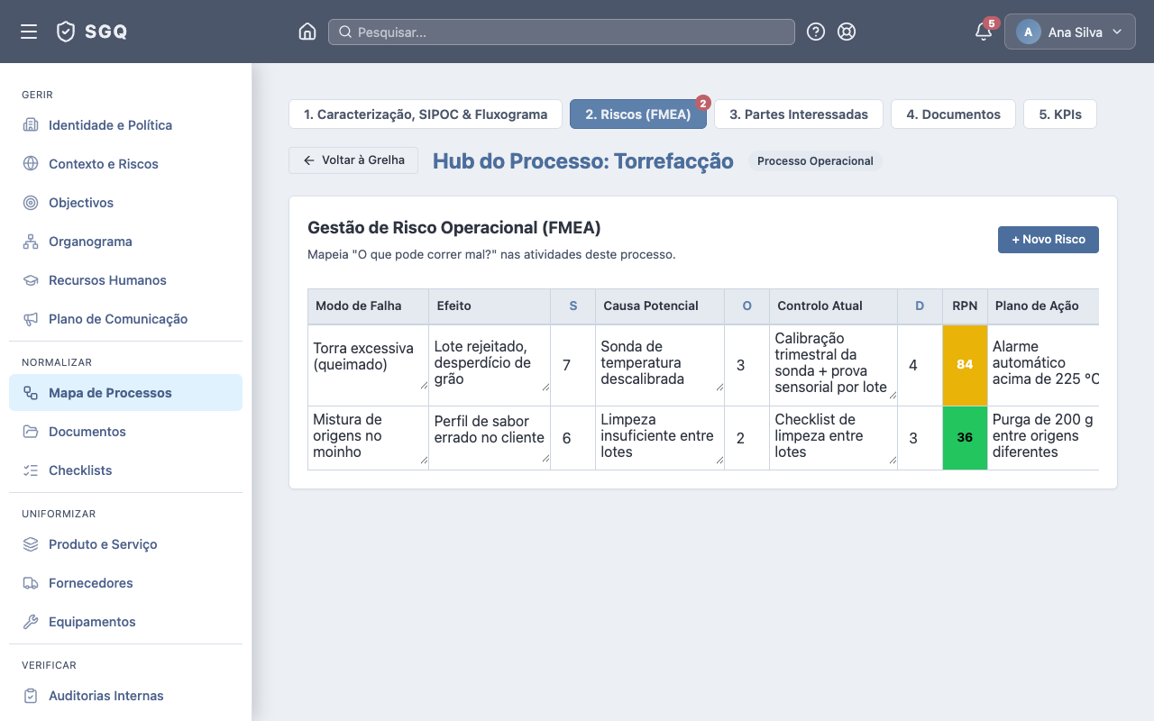Click the RPN column header

[965, 306]
